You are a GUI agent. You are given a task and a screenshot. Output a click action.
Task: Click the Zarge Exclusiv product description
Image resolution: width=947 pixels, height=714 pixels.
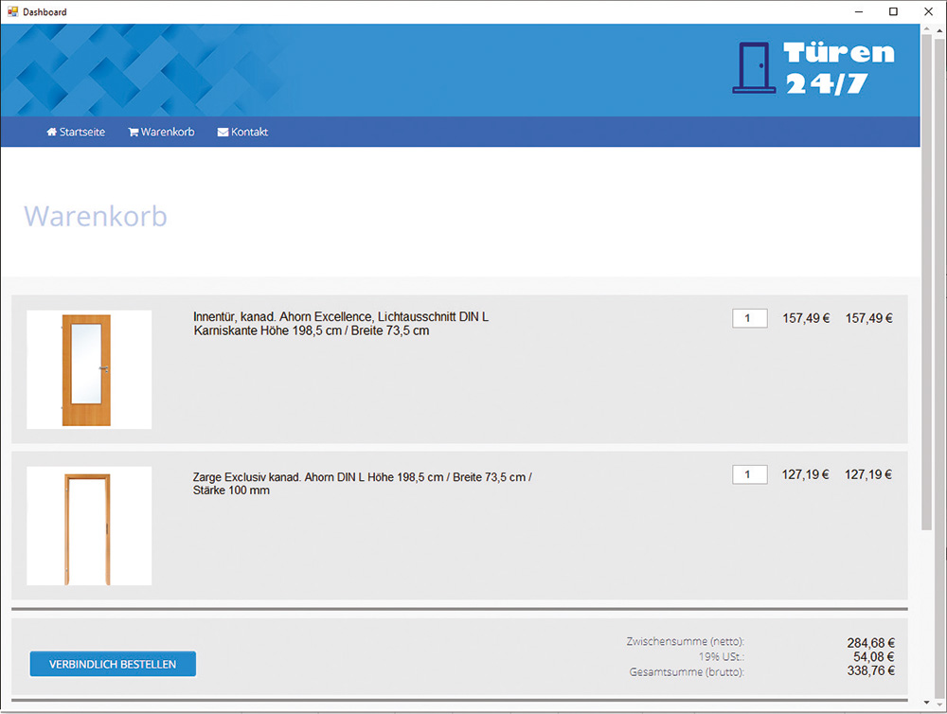click(x=362, y=484)
